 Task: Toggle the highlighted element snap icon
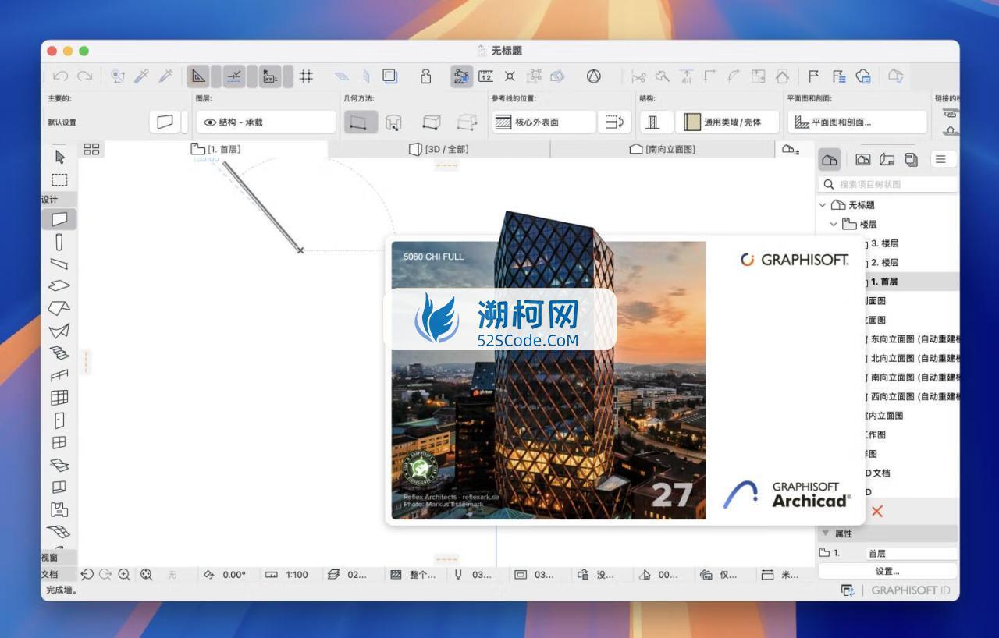(x=461, y=76)
